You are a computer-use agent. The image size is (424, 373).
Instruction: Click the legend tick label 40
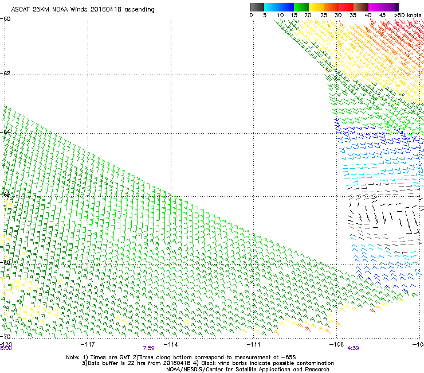click(x=368, y=15)
